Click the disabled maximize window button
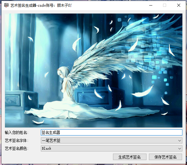The image size is (187, 165). pyautogui.click(x=165, y=5)
